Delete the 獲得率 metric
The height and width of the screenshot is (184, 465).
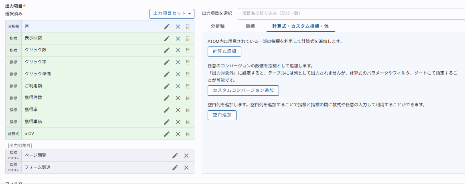click(x=178, y=110)
